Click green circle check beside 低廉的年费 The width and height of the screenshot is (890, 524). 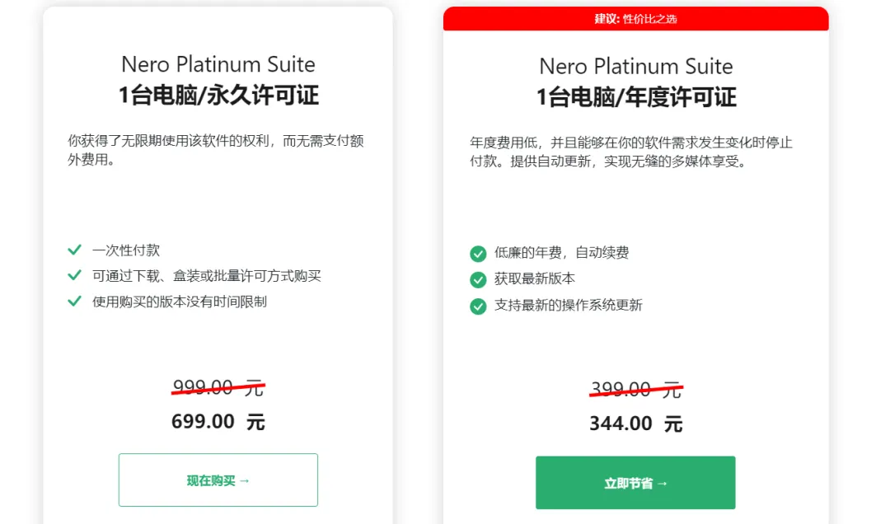[478, 253]
